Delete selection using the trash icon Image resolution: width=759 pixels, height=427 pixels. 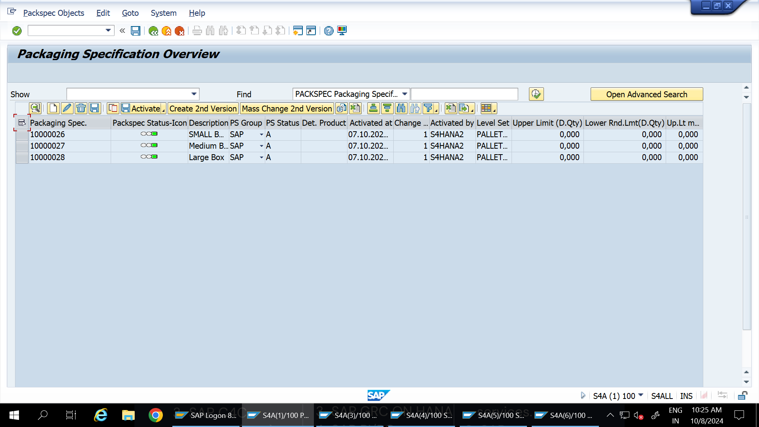pos(81,108)
